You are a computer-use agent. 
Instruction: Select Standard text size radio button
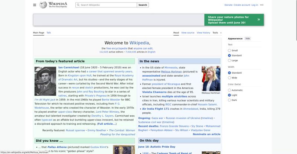(x=229, y=55)
